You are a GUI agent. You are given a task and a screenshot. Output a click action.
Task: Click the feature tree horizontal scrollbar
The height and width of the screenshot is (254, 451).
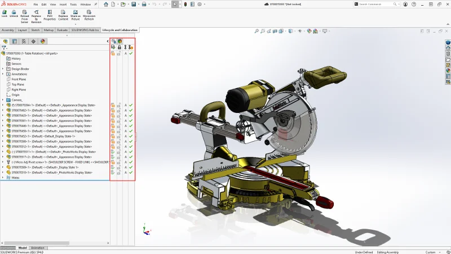(37, 243)
